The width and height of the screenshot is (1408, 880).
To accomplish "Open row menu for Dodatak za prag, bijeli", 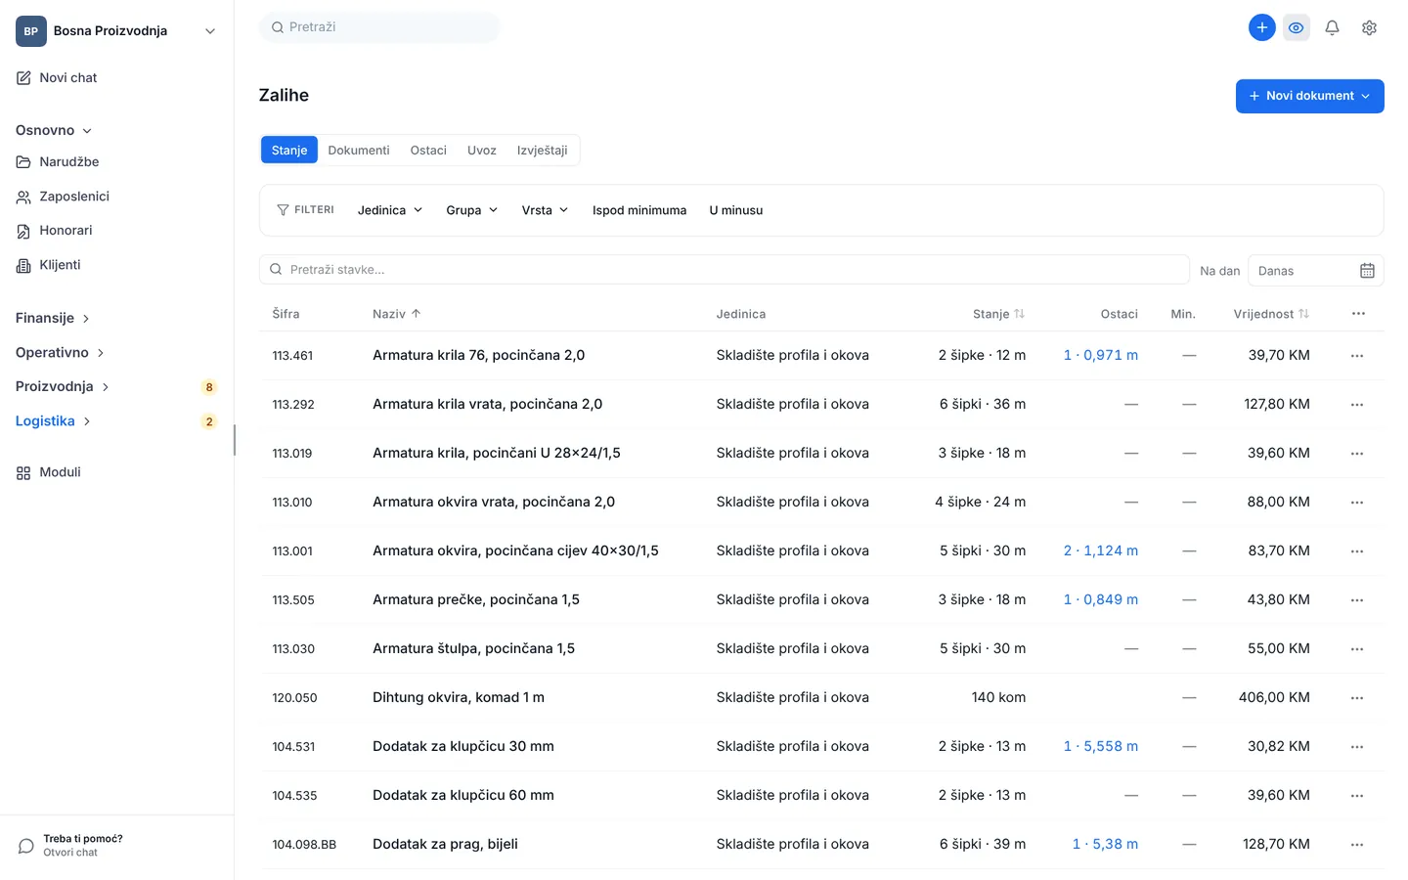I will (x=1357, y=845).
